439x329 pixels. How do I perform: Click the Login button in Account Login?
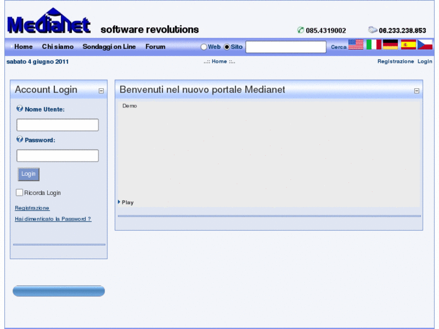point(28,174)
